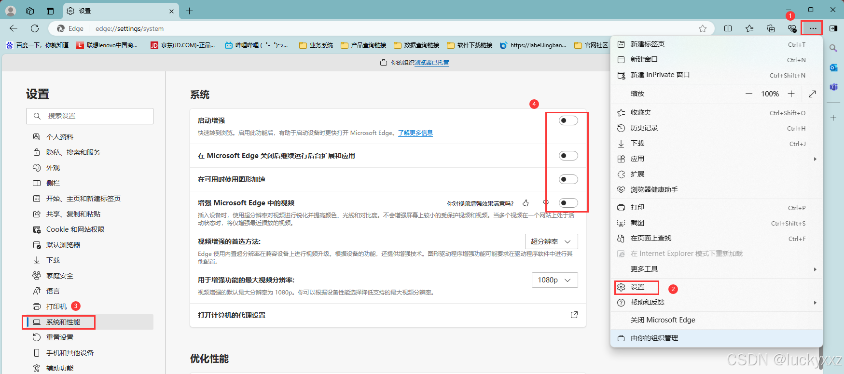Click the refresh page icon
This screenshot has width=844, height=374.
coord(35,28)
